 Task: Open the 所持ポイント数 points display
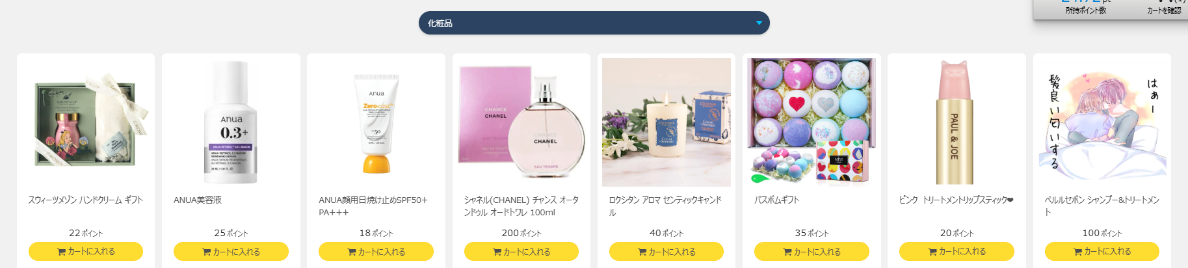click(1085, 10)
